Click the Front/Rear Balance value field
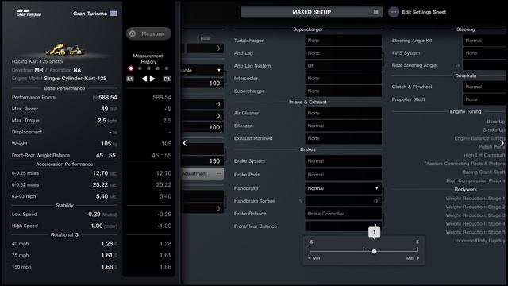 [x=343, y=226]
